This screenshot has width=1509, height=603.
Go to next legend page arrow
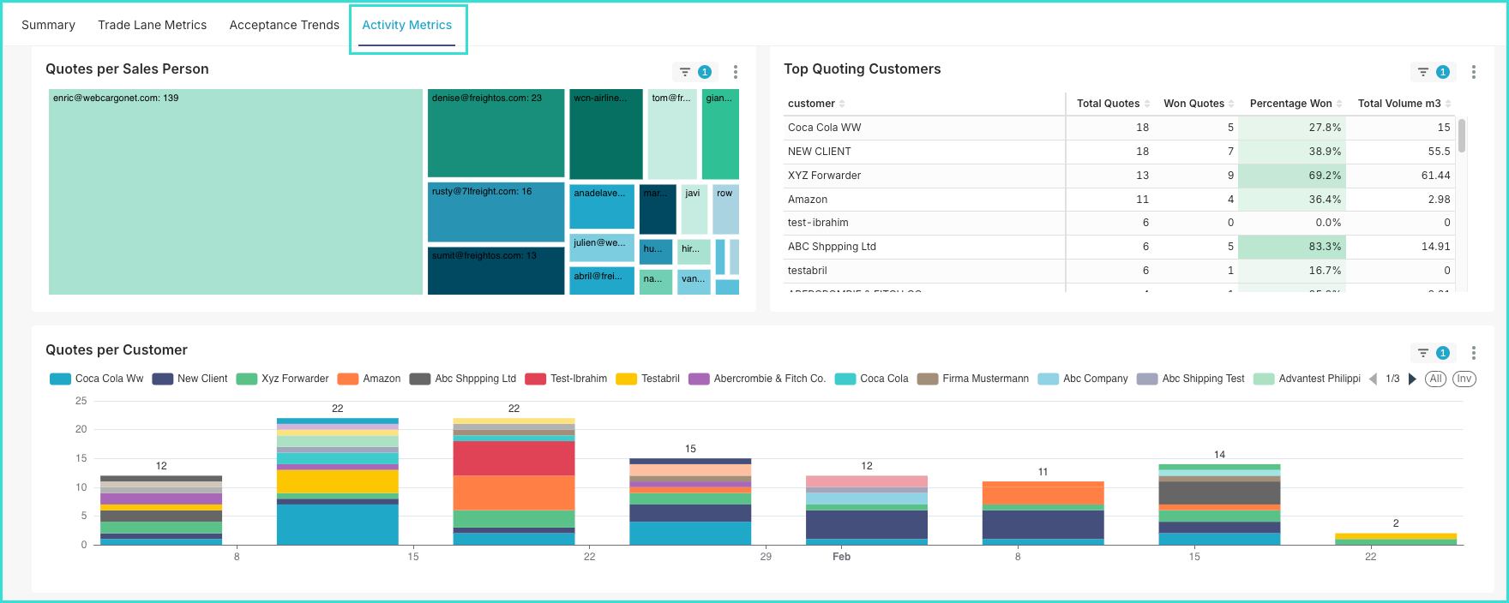[x=1412, y=379]
